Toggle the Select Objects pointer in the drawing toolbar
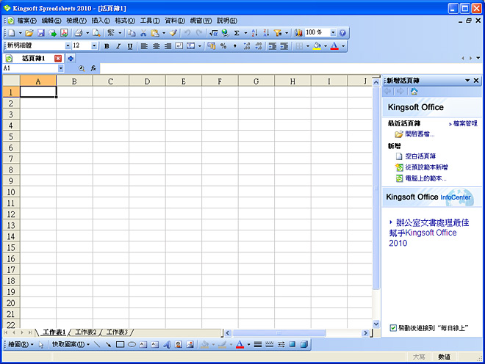The width and height of the screenshot is (485, 364). point(41,344)
